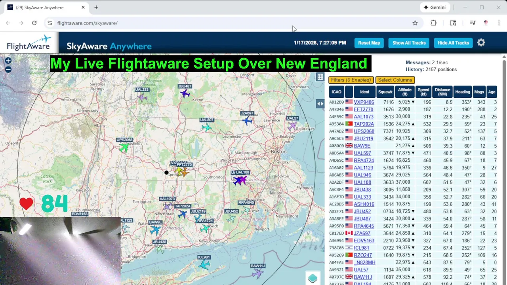Zoom out on the map
This screenshot has width=507, height=285.
point(8,70)
